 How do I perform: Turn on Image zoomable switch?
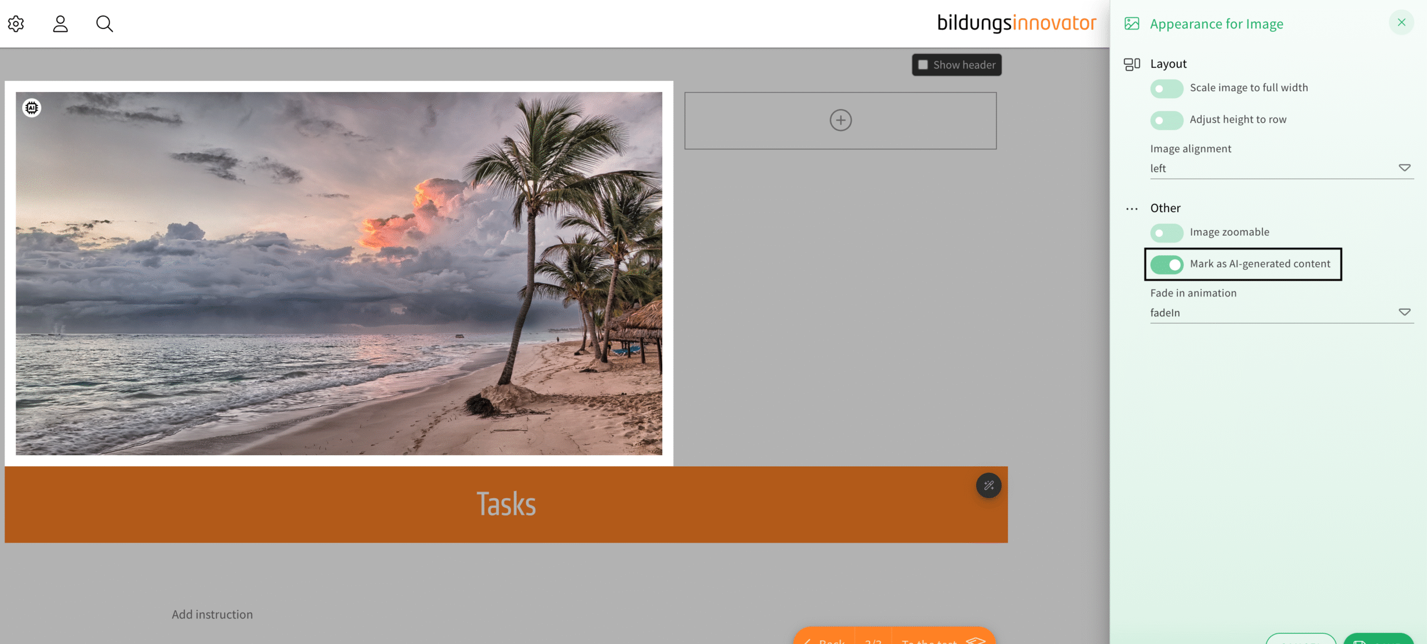(x=1166, y=233)
